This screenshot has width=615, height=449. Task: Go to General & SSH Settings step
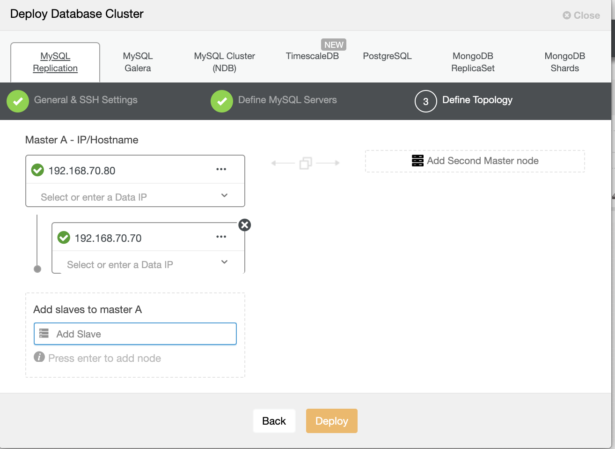coord(86,100)
